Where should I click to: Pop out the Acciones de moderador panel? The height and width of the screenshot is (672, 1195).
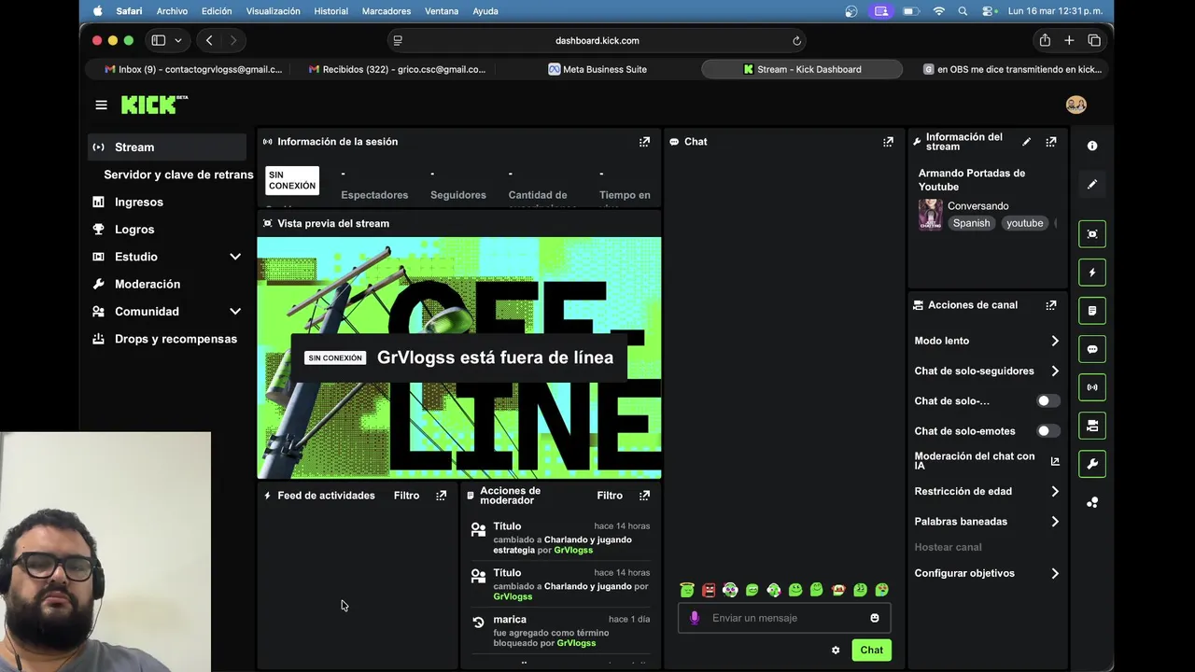[644, 496]
